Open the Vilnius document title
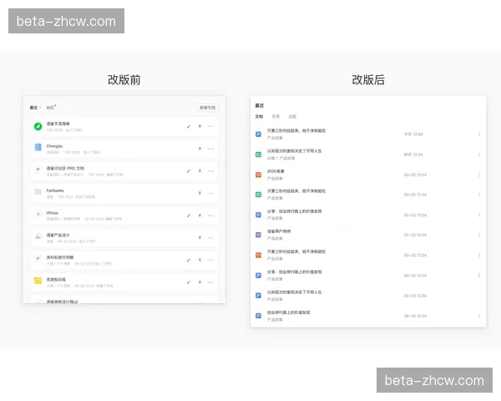Viewport: 501px width, 401px height. pos(52,213)
